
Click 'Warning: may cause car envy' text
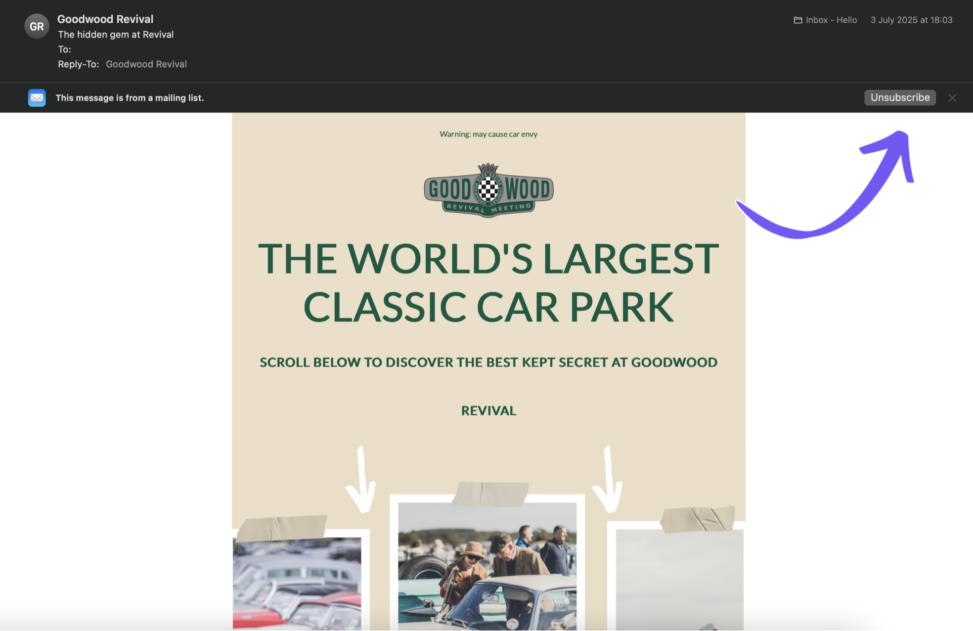pyautogui.click(x=488, y=134)
